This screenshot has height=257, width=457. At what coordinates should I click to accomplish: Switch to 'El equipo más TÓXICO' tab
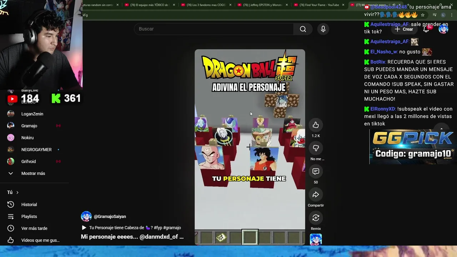pos(150,5)
